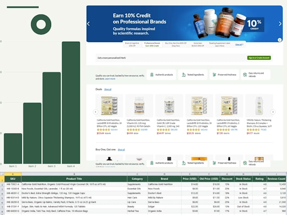Open Shop all link beside Buy One, Get one
The height and width of the screenshot is (215, 287).
121,150
